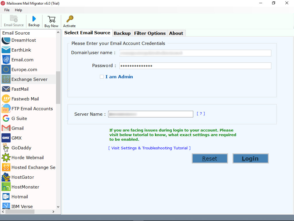Screen dimensions: 294x221
Task: Select the Horde Webmail gear icon
Action: pyautogui.click(x=6, y=157)
